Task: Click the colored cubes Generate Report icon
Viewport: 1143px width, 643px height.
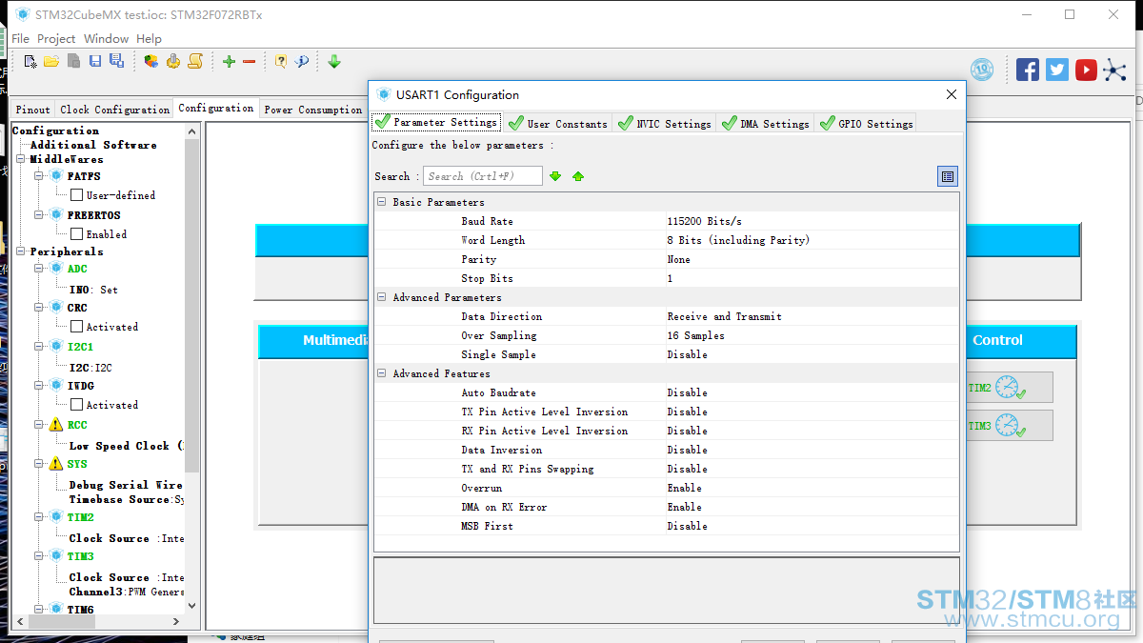Action: [151, 62]
